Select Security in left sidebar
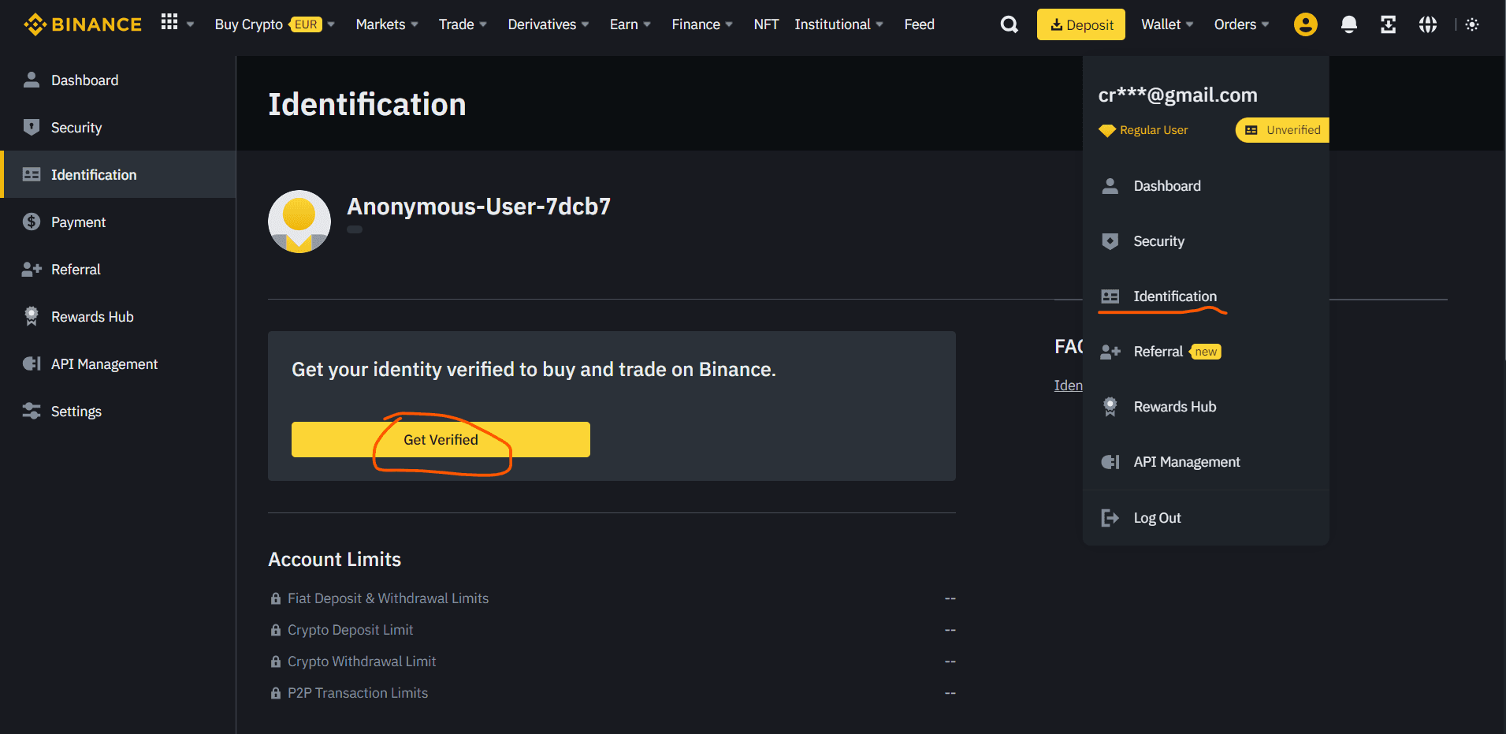The width and height of the screenshot is (1506, 734). click(x=118, y=127)
